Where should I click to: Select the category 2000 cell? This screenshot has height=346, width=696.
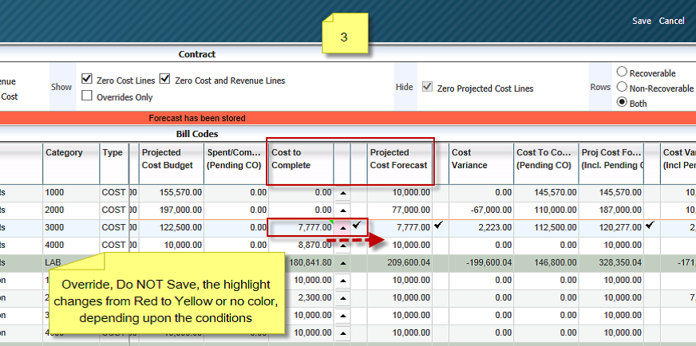point(71,210)
